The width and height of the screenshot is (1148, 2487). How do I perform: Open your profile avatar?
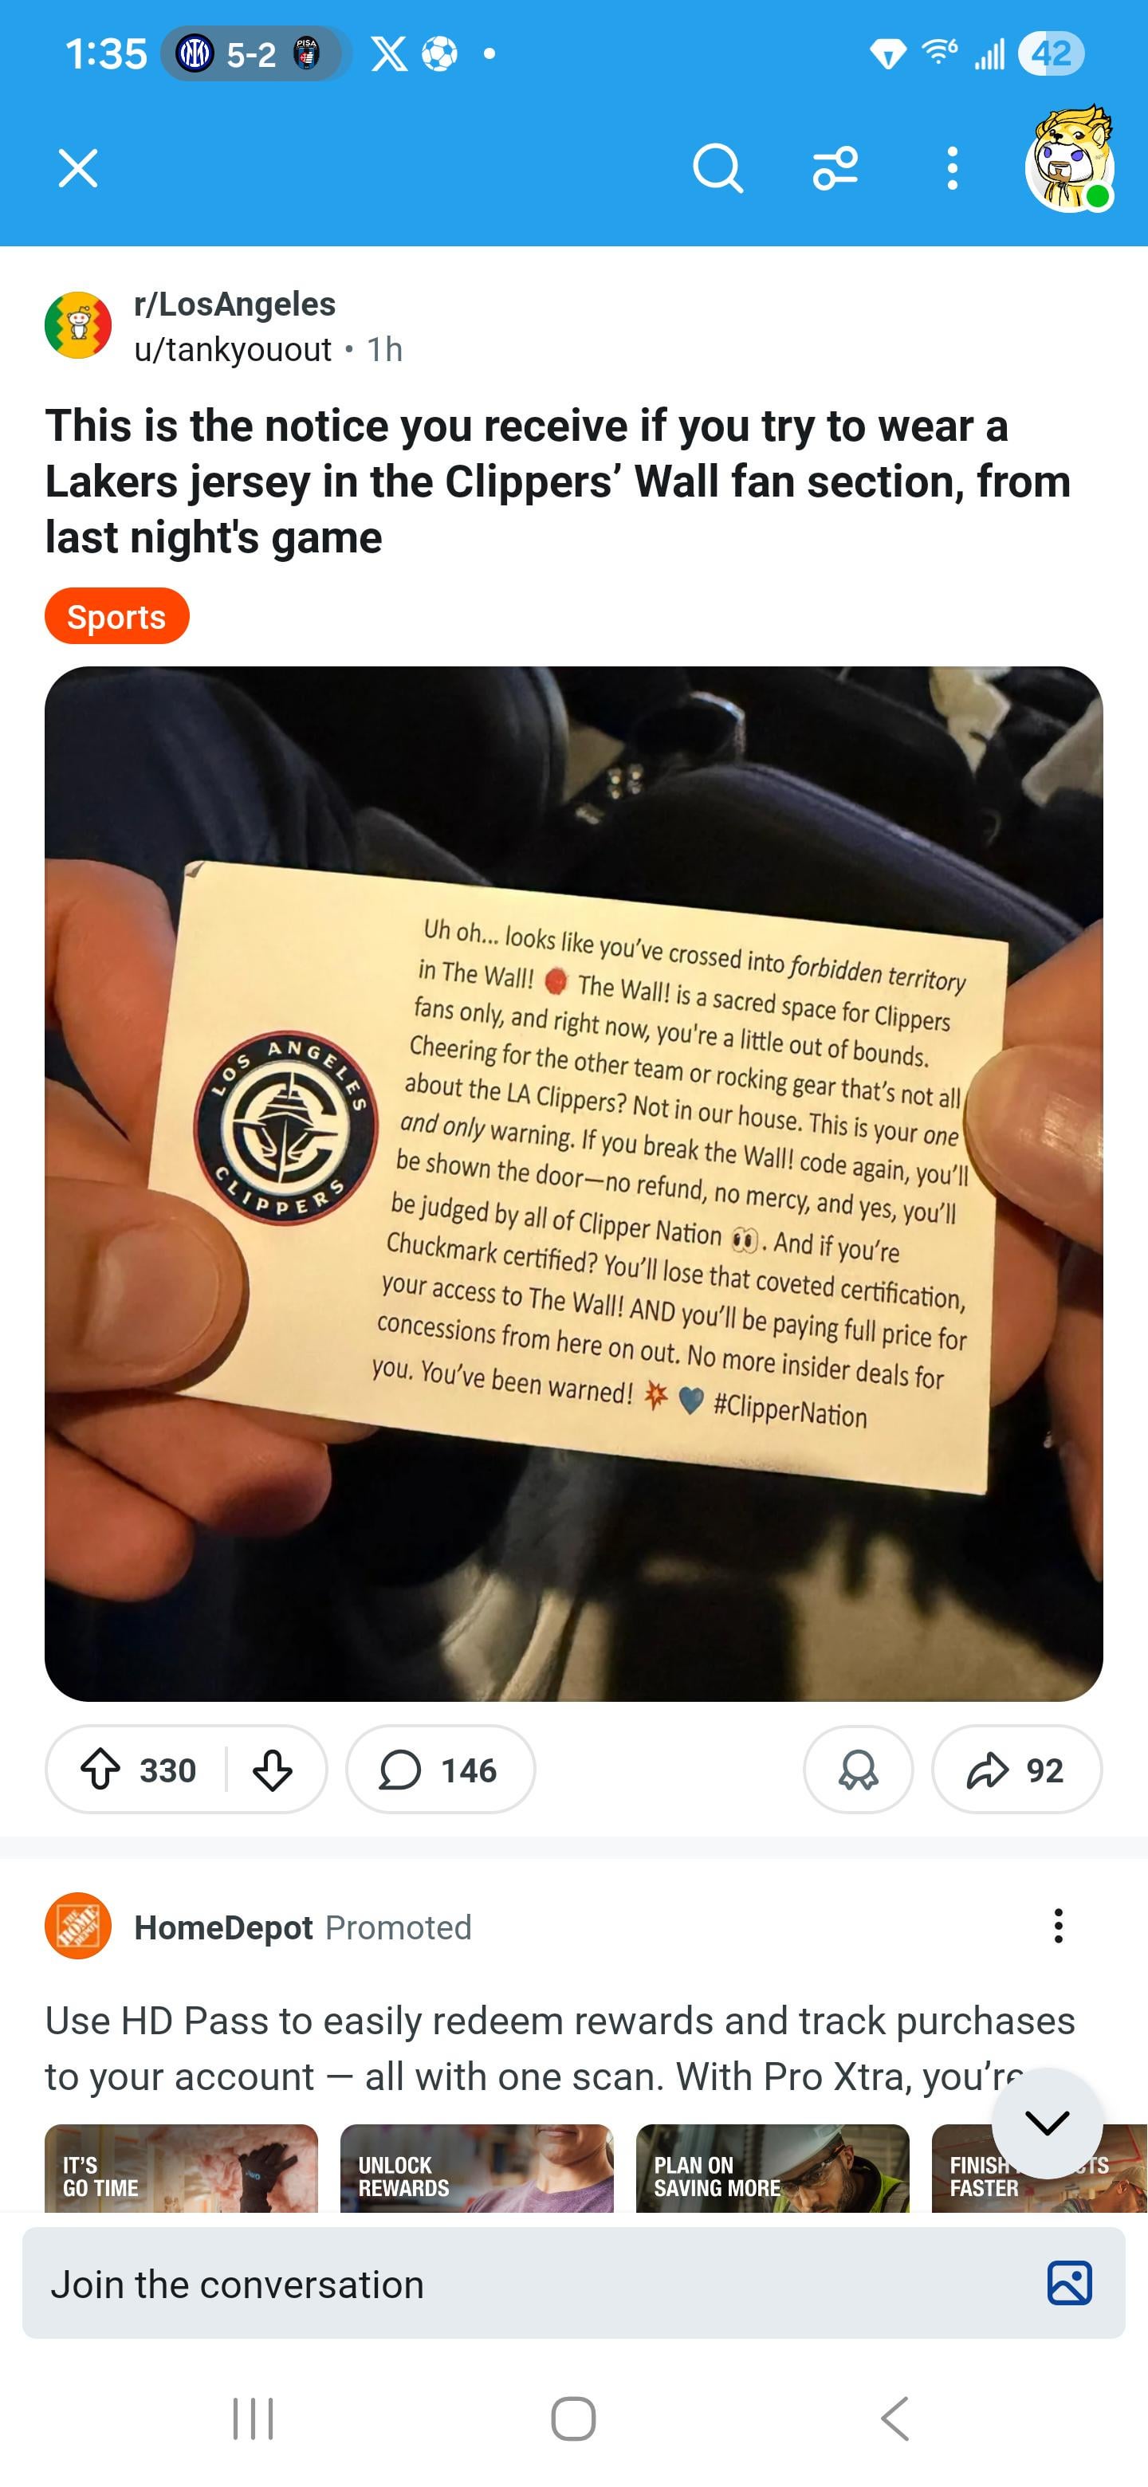(1070, 160)
